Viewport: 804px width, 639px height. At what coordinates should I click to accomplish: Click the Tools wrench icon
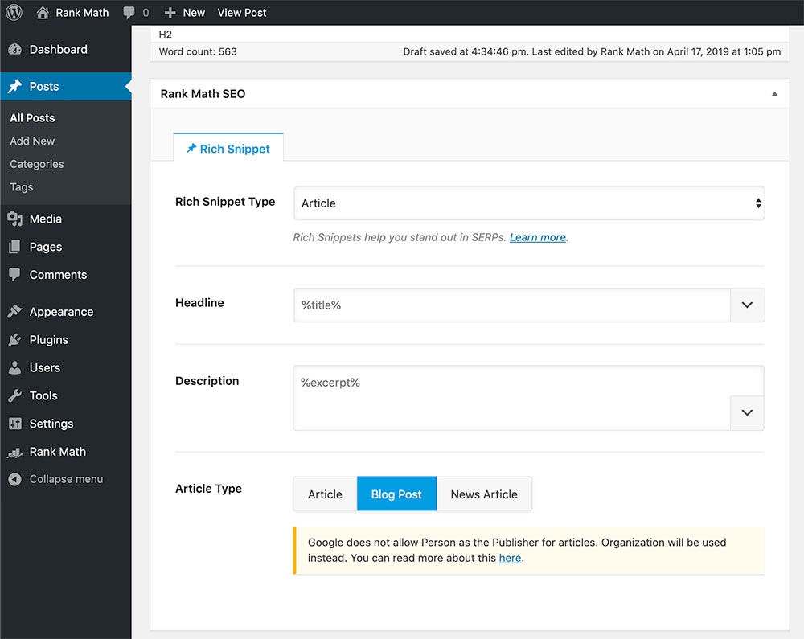[15, 395]
